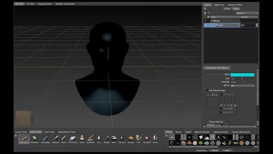This screenshot has width=273, height=154.
Task: Select the Burn tool
Action: pyautogui.click(x=114, y=139)
